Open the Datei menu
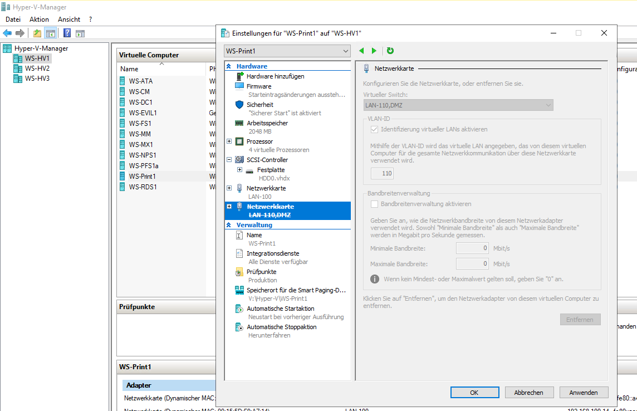Screen dimensions: 637x411 13,19
